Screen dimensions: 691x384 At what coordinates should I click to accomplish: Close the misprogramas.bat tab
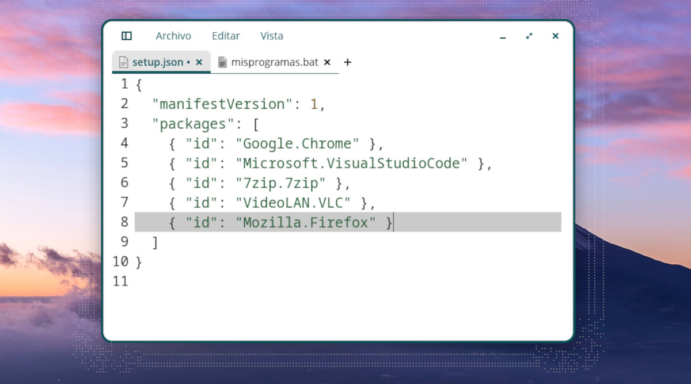pos(327,62)
